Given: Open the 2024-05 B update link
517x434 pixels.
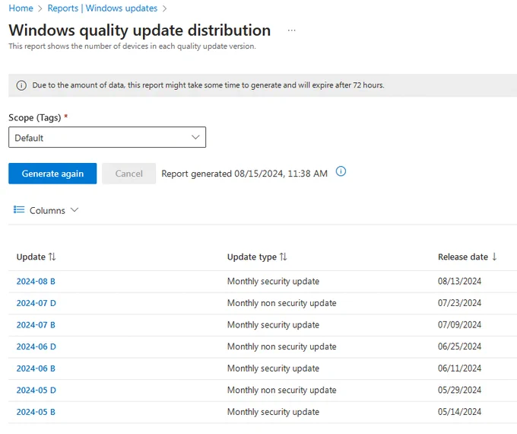Looking at the screenshot, I should (36, 412).
